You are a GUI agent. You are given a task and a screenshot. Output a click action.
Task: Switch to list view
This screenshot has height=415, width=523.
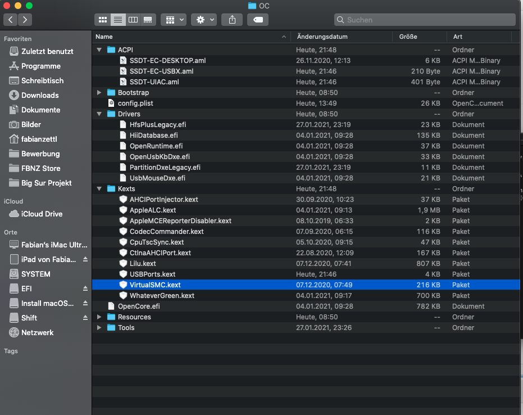[x=118, y=20]
